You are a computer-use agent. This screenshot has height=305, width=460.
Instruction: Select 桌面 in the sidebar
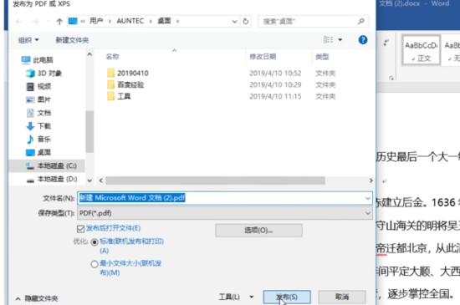coord(38,152)
